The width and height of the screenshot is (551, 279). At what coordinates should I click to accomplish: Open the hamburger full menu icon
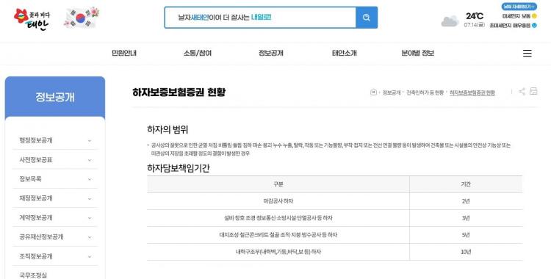coord(527,54)
